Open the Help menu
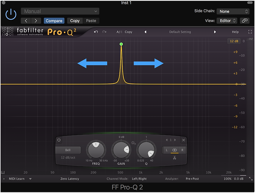 [x=235, y=32]
